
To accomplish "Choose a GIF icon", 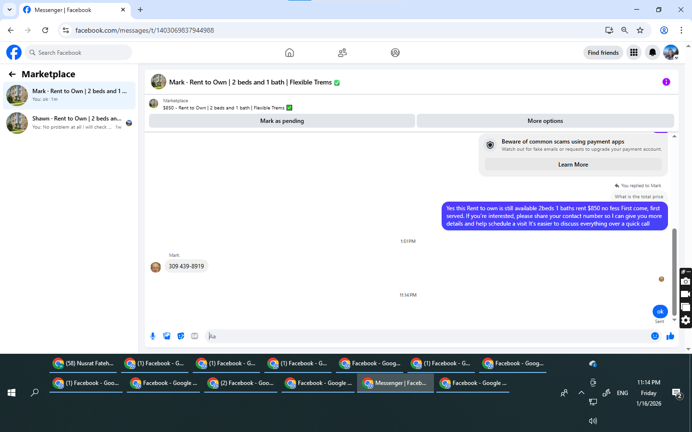I will [x=195, y=336].
